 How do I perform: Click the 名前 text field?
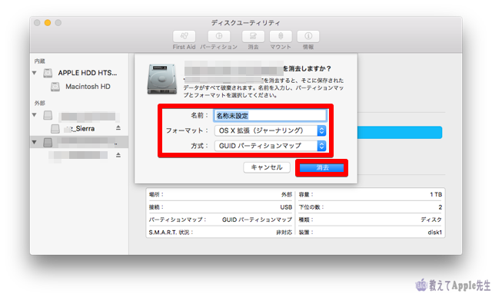point(270,116)
